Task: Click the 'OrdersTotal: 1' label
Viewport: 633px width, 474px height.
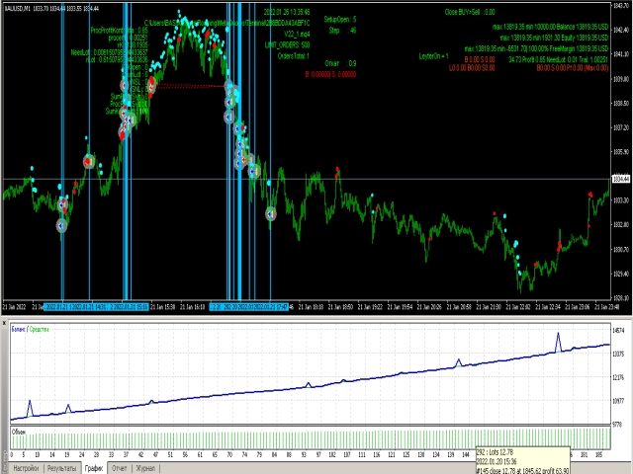Action: pyautogui.click(x=294, y=56)
